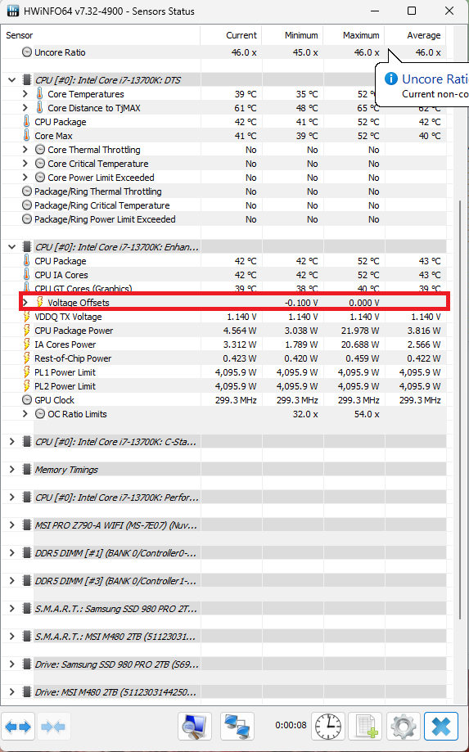Select the CPU Package Power row
The height and width of the screenshot is (752, 469).
(223, 331)
